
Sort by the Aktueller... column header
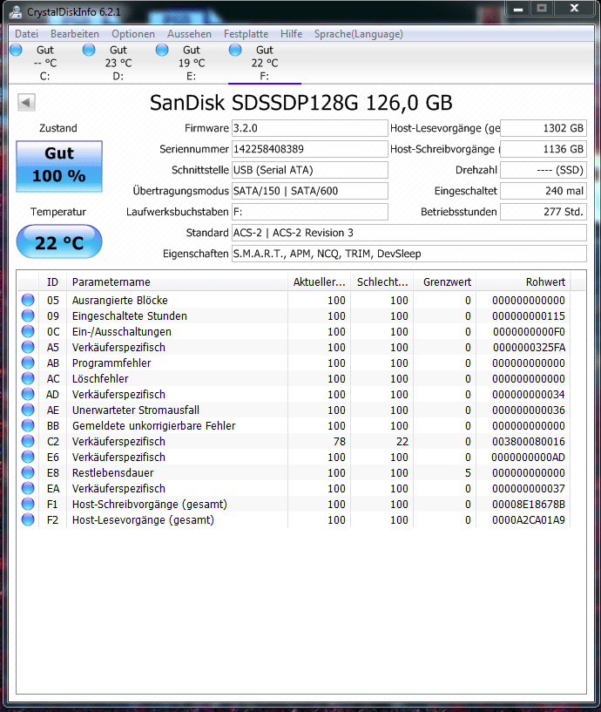coord(319,282)
